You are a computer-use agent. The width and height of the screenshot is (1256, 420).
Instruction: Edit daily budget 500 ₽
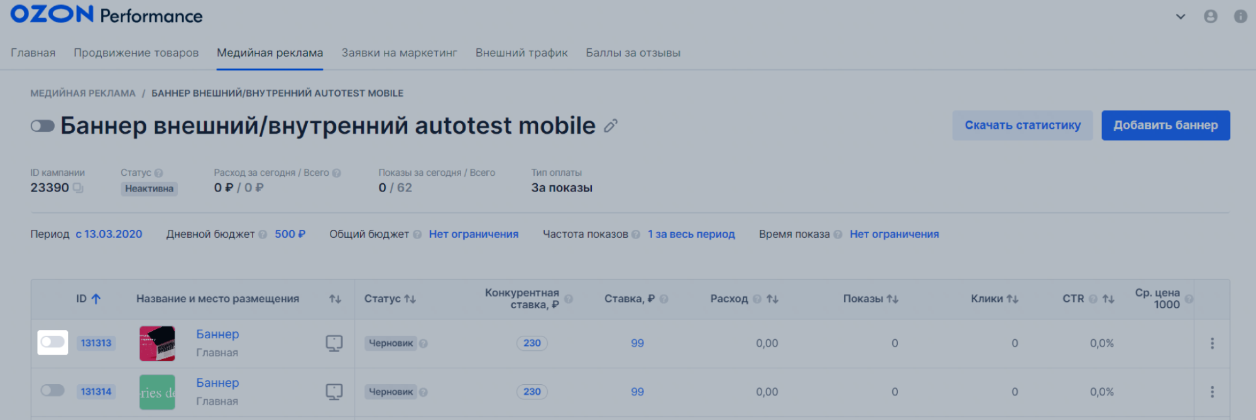tap(290, 234)
